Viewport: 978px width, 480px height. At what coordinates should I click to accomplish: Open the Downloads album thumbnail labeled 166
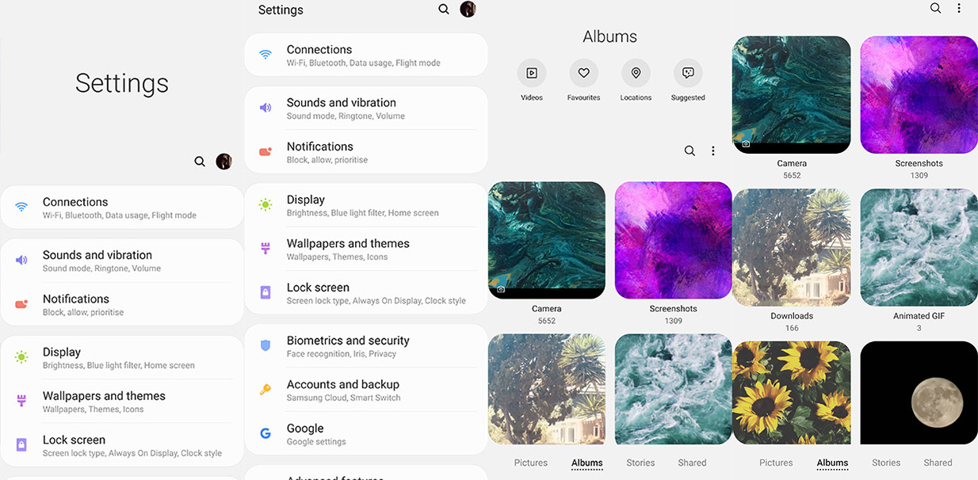[792, 247]
